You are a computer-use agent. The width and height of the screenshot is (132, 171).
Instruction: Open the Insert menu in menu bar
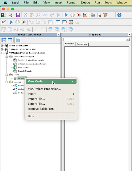click(x=58, y=2)
